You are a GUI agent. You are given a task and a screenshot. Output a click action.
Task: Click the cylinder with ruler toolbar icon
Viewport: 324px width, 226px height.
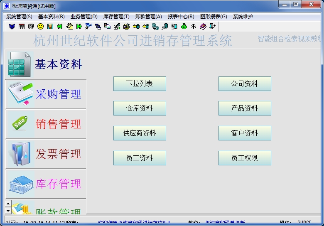174,26
